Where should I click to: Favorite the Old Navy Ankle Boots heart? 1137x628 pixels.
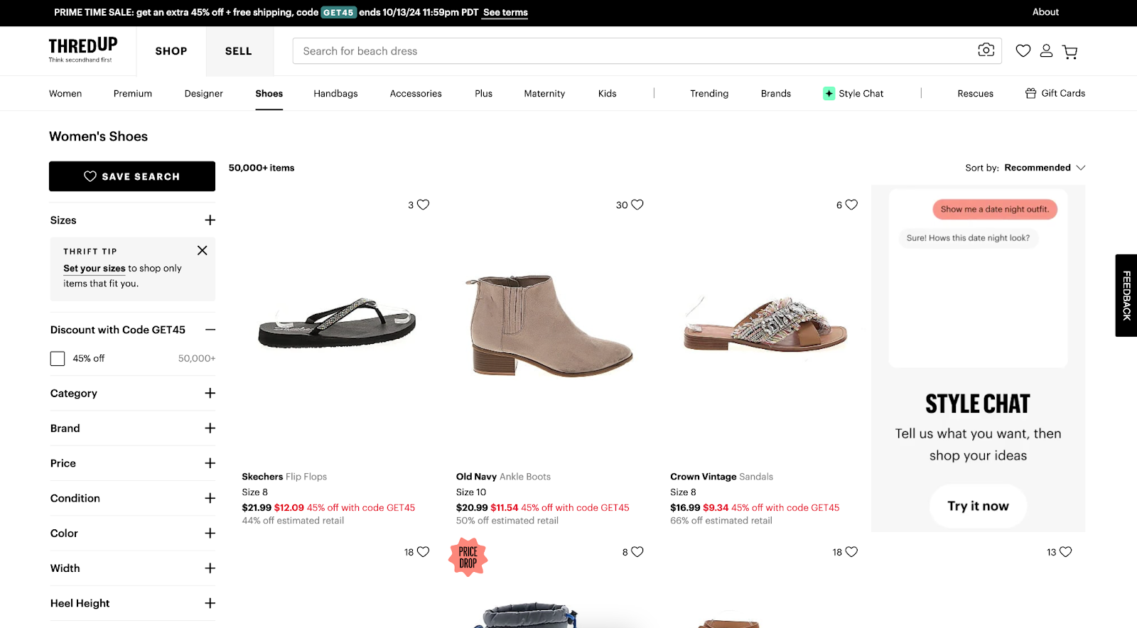coord(637,205)
